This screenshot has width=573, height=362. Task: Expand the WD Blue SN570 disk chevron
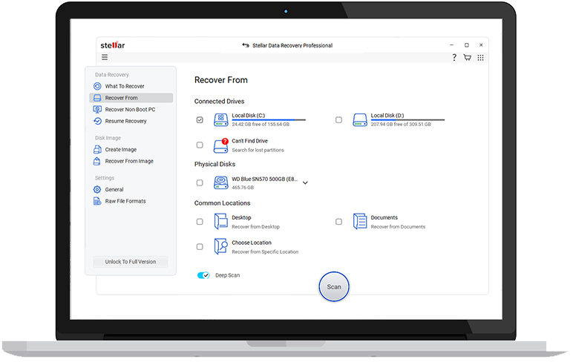(305, 182)
